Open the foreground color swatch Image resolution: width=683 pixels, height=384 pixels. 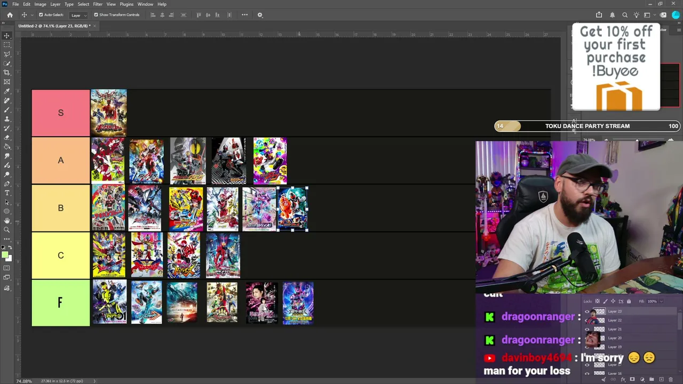click(5, 254)
